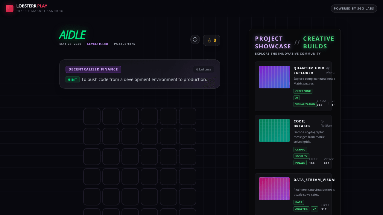
Task: Click the Cyberpunk tag
Action: (x=303, y=91)
